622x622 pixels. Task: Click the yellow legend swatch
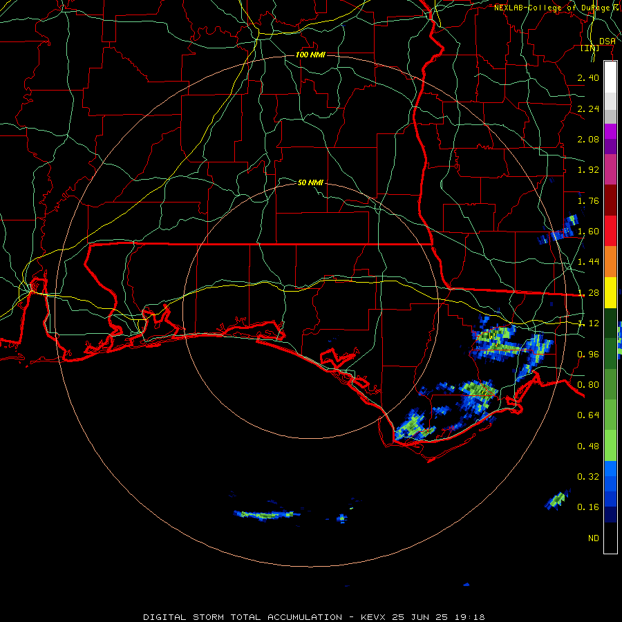610,292
